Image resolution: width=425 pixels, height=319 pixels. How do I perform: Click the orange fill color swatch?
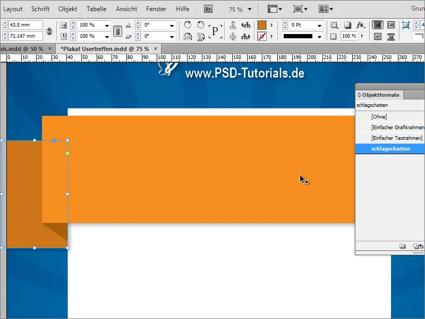tap(262, 25)
